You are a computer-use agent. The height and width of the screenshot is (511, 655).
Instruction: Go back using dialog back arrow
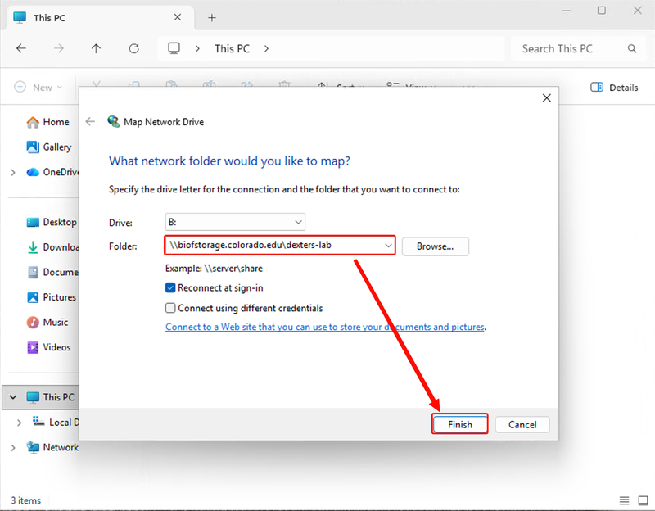[90, 121]
